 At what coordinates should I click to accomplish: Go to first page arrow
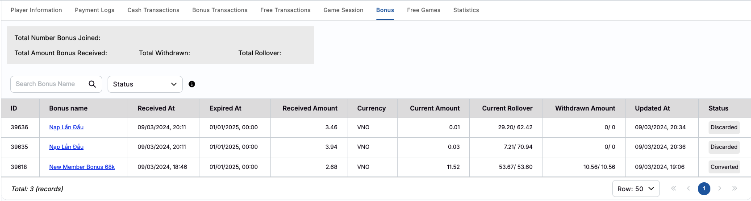pos(674,189)
